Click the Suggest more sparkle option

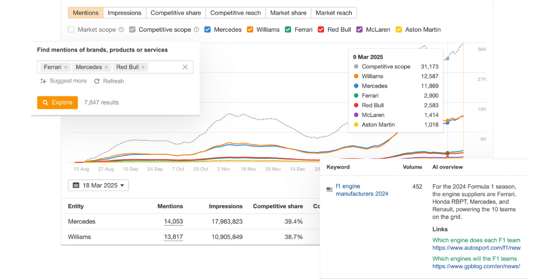63,81
